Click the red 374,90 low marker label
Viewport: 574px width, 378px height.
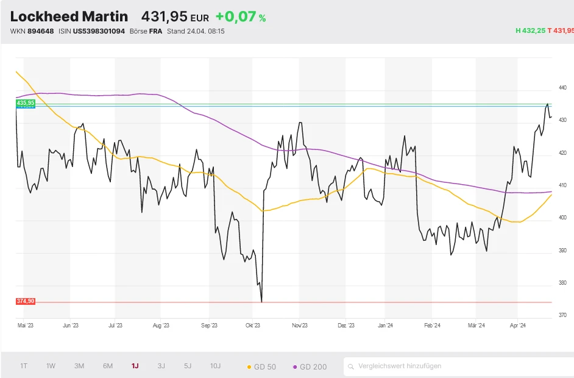click(25, 301)
